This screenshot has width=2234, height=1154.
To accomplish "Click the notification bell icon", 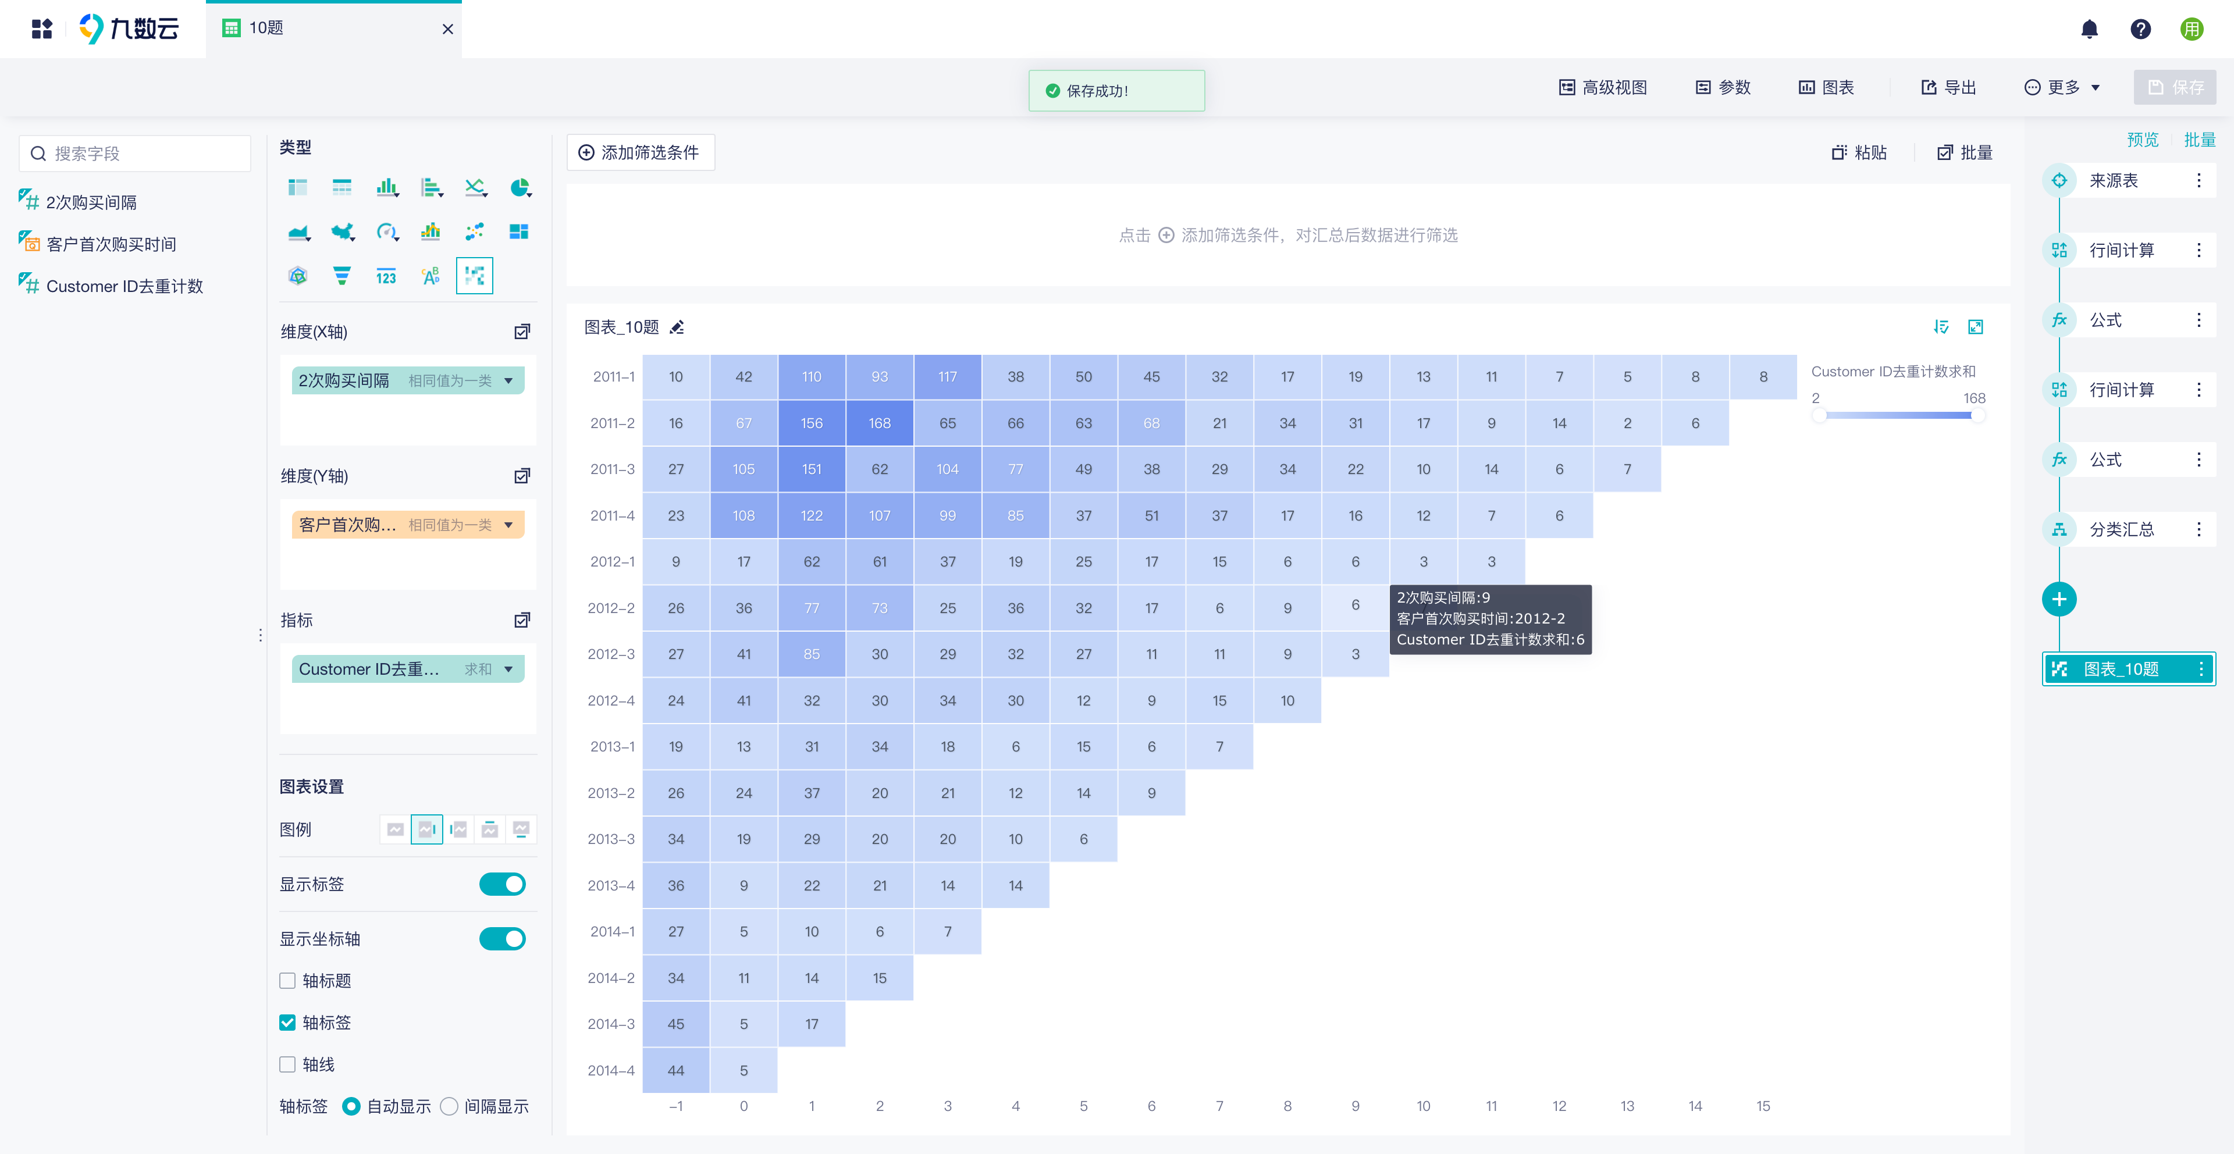I will (x=2089, y=30).
